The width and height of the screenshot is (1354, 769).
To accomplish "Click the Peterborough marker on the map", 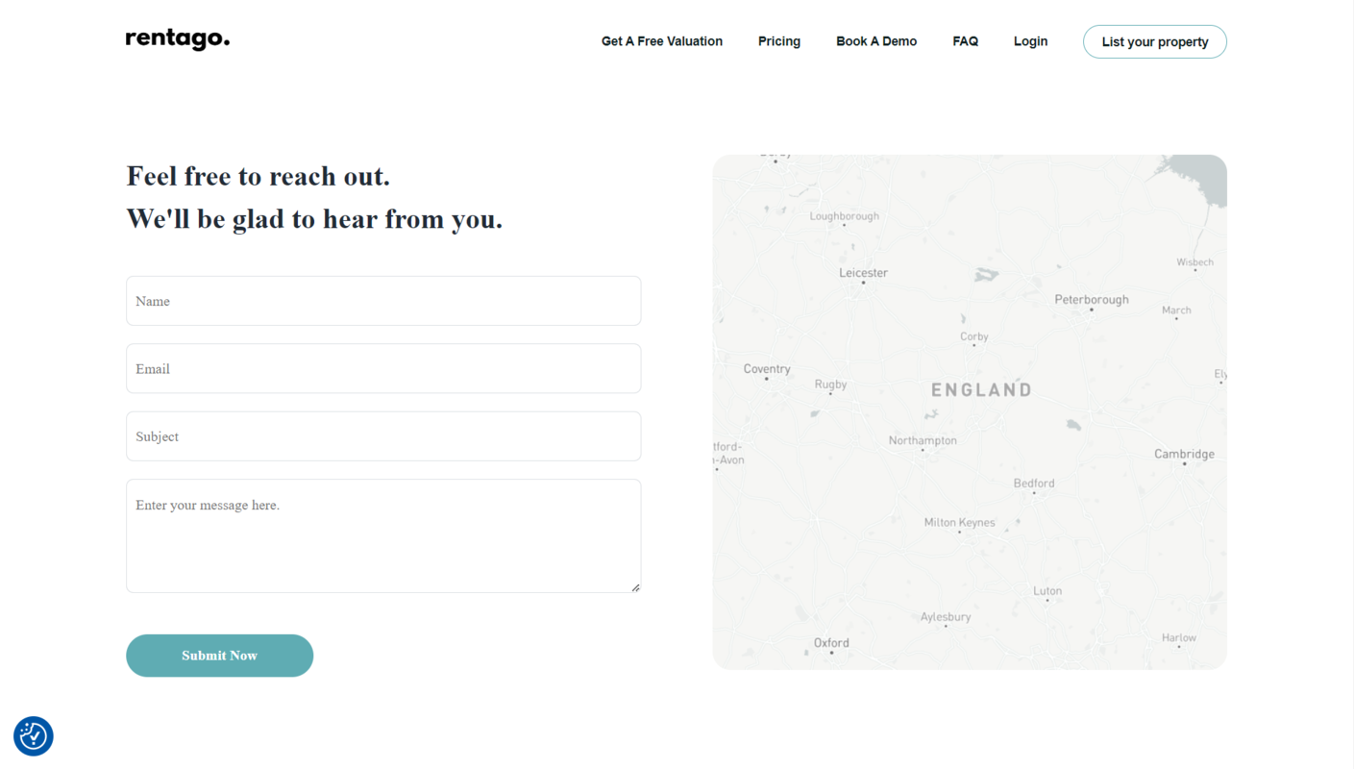I will click(x=1092, y=310).
